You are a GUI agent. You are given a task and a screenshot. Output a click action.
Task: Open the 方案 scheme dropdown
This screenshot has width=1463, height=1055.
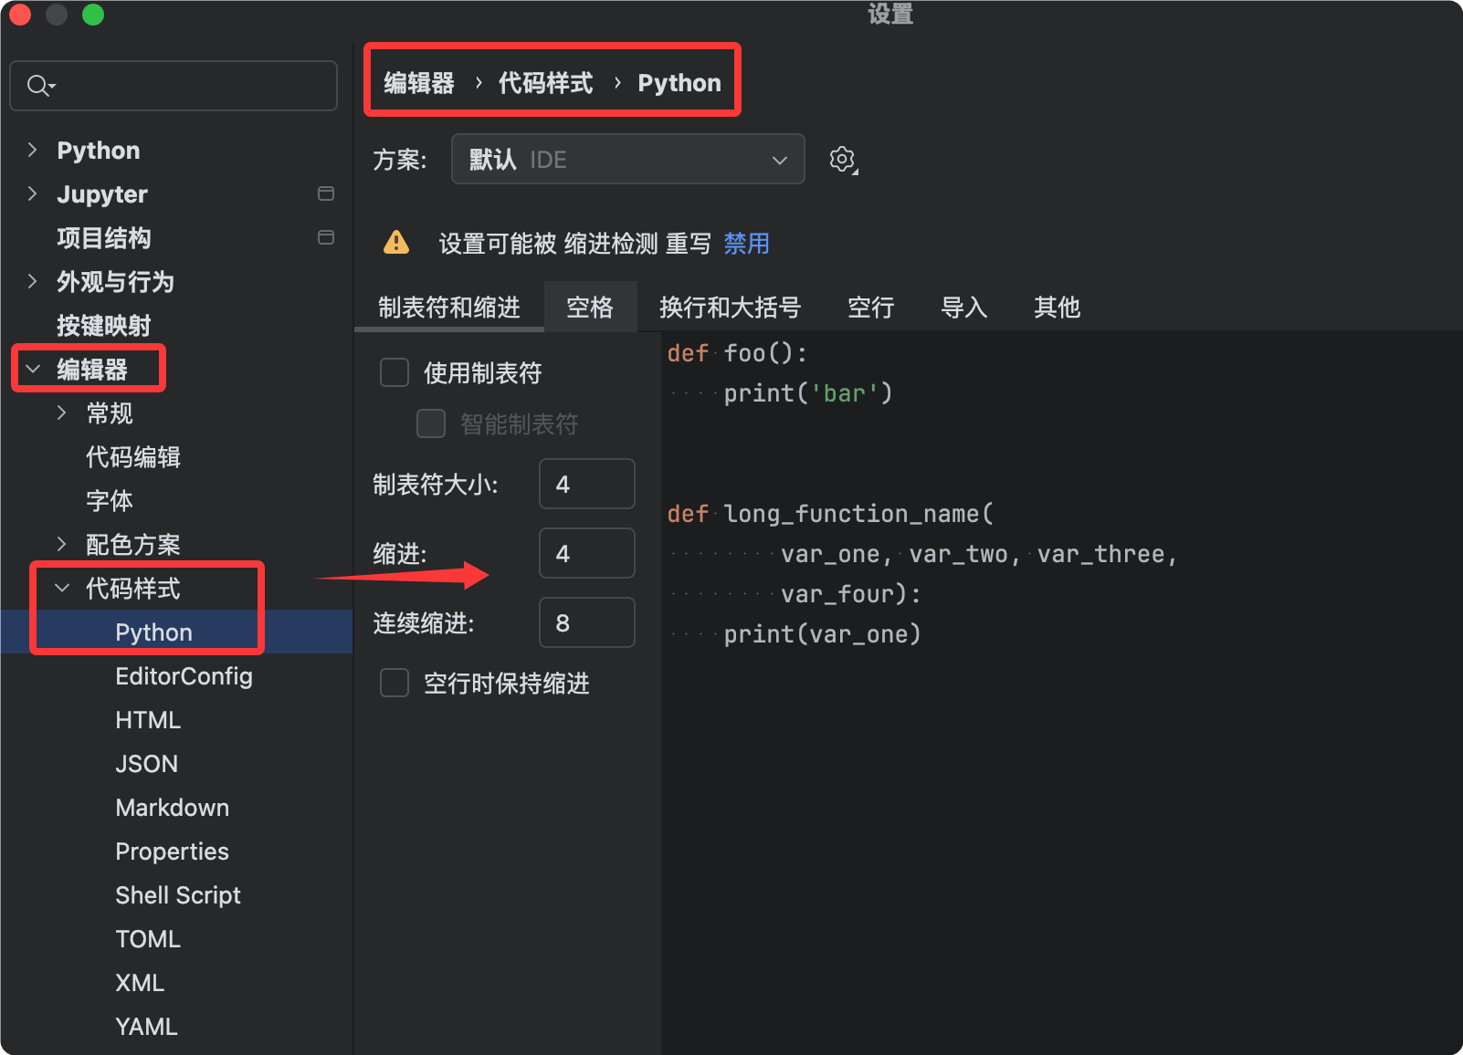tap(628, 160)
